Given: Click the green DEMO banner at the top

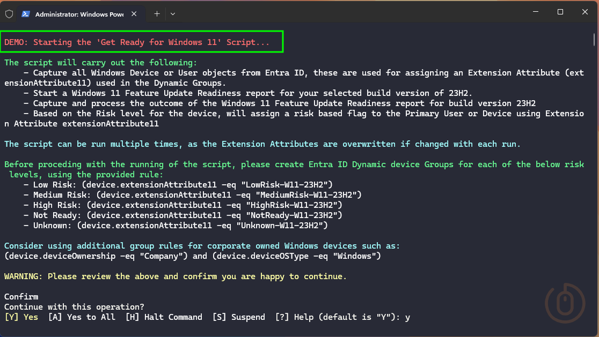Looking at the screenshot, I should [142, 41].
